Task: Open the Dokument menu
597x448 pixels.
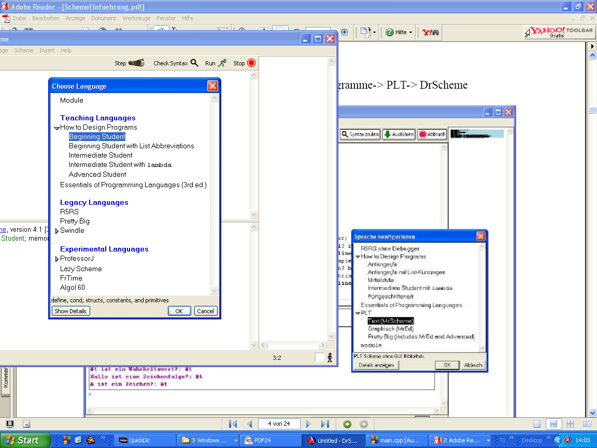Action: click(x=104, y=18)
